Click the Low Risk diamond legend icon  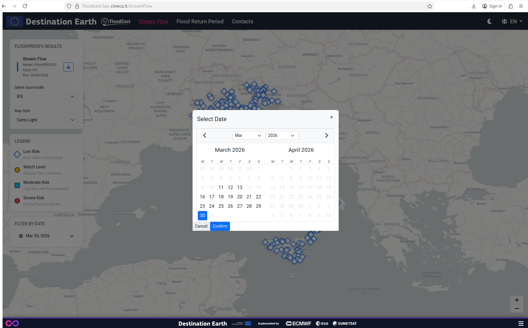17,154
